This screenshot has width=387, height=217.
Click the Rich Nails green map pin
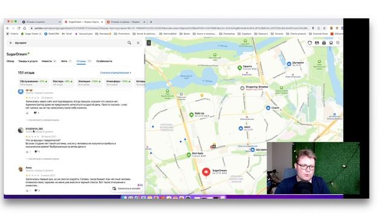tap(189, 155)
